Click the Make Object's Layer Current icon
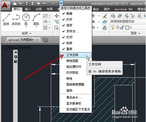The image size is (146, 122). (120, 16)
